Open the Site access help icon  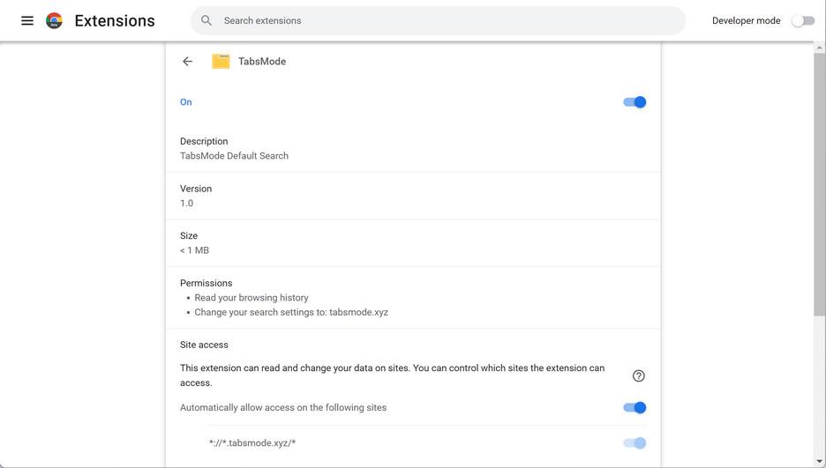click(638, 375)
